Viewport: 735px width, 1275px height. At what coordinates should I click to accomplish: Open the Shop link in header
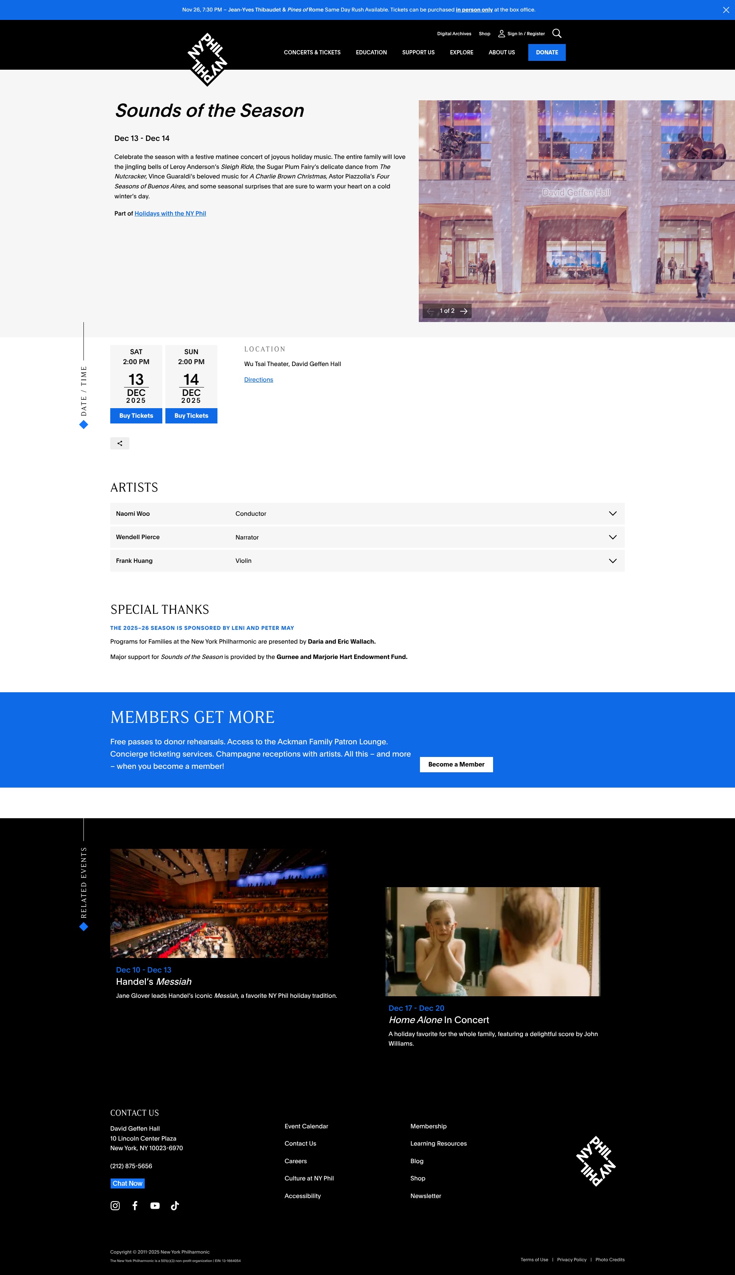pos(484,34)
